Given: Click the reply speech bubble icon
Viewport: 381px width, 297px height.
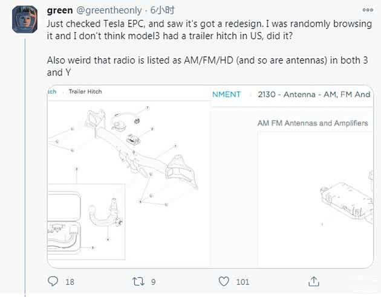Looking at the screenshot, I should point(53,281).
